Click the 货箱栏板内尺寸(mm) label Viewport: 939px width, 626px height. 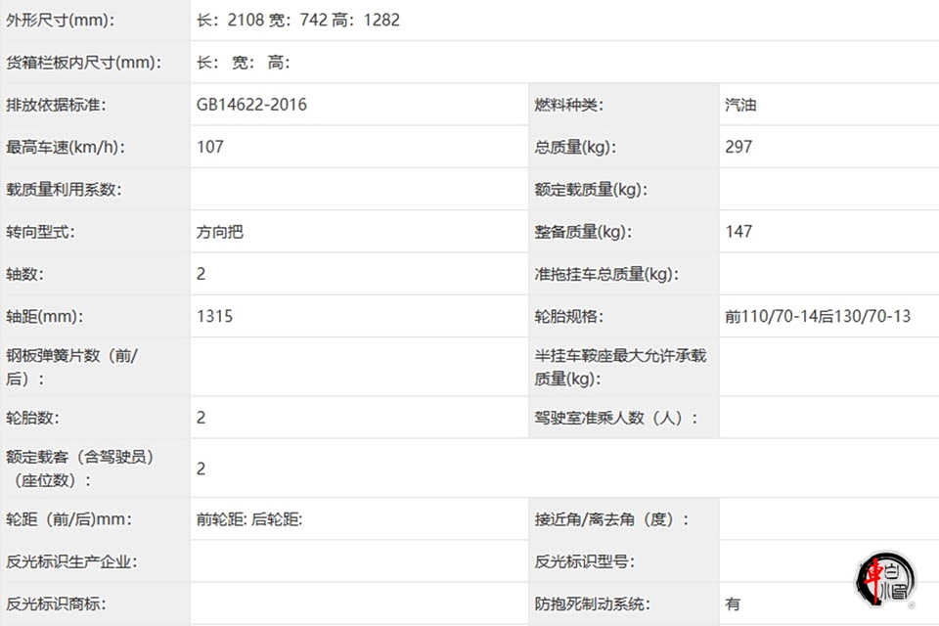point(83,63)
